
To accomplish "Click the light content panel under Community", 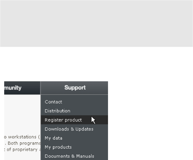I will pos(22,113).
